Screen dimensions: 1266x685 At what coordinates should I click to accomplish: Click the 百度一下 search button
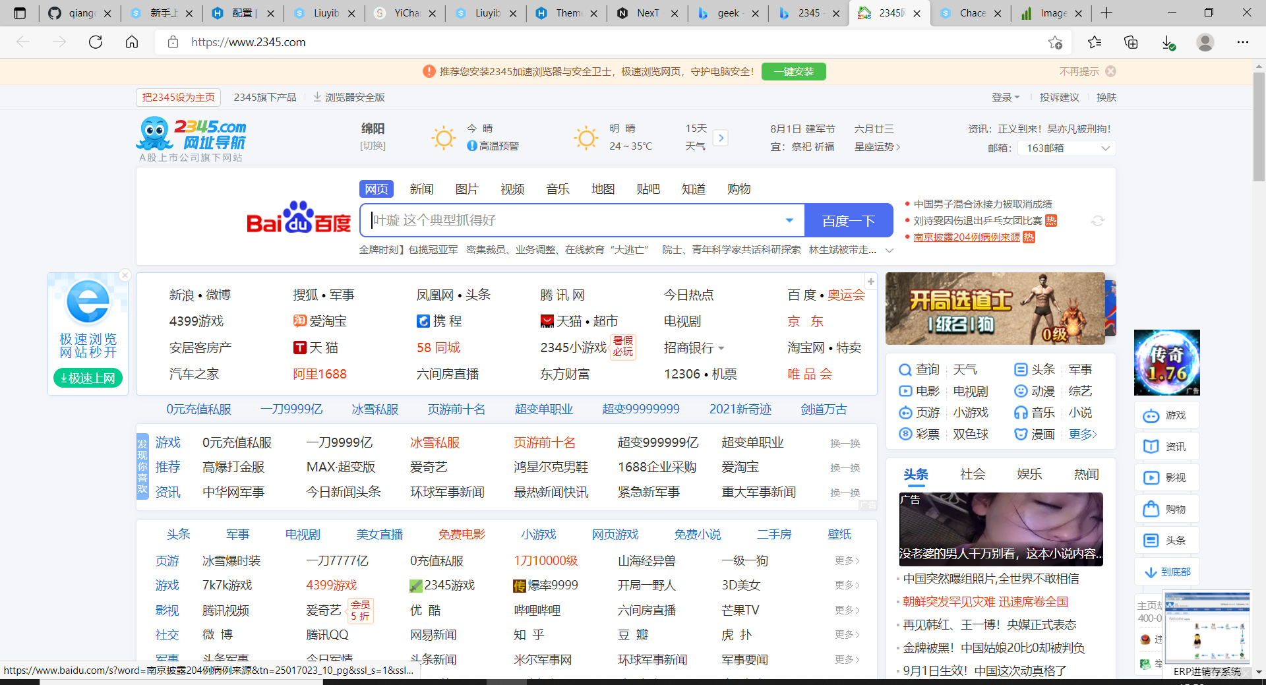[x=849, y=220]
